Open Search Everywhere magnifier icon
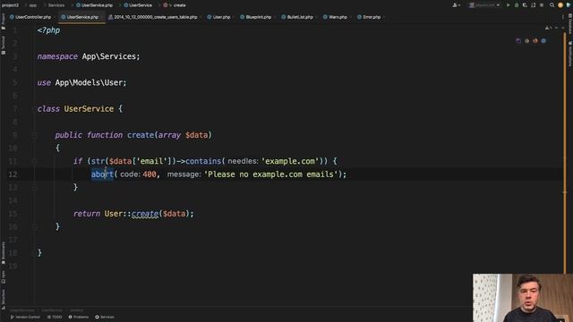 552,5
